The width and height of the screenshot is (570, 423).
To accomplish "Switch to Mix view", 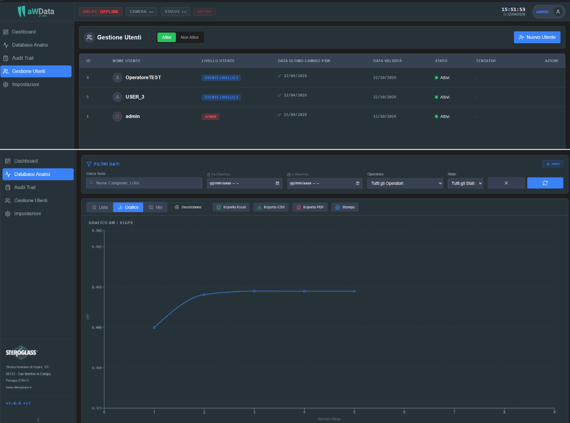I will (x=155, y=207).
